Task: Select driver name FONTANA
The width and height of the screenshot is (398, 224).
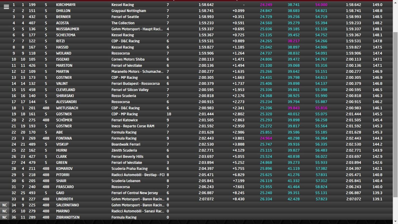Action: coord(64,138)
